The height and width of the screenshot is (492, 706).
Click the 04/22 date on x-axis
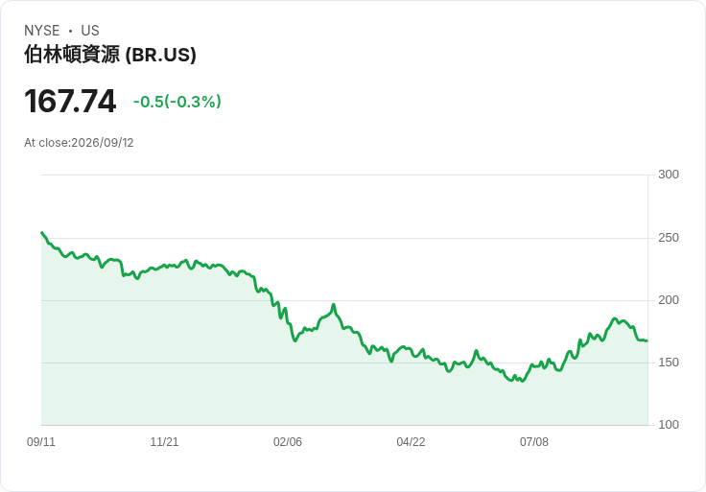411,442
